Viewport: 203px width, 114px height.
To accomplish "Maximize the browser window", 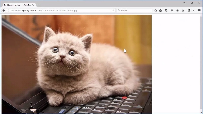I will pos(192,3).
